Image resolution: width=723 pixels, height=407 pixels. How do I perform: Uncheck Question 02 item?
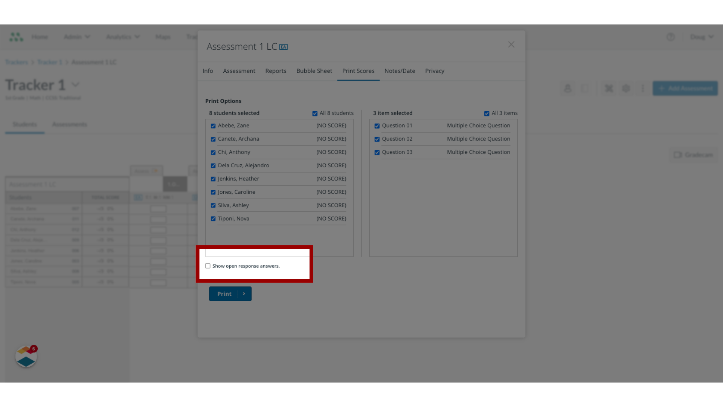click(377, 139)
